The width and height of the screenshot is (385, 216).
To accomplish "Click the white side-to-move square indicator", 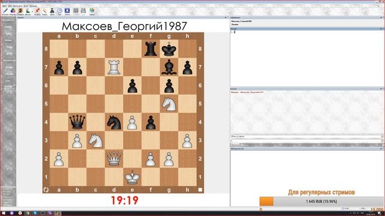I will pyautogui.click(x=200, y=190).
